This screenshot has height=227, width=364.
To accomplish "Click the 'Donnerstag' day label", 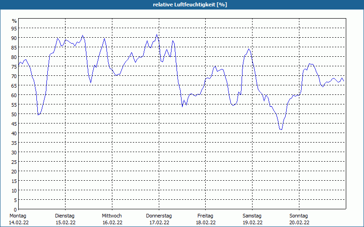I will (x=159, y=216).
